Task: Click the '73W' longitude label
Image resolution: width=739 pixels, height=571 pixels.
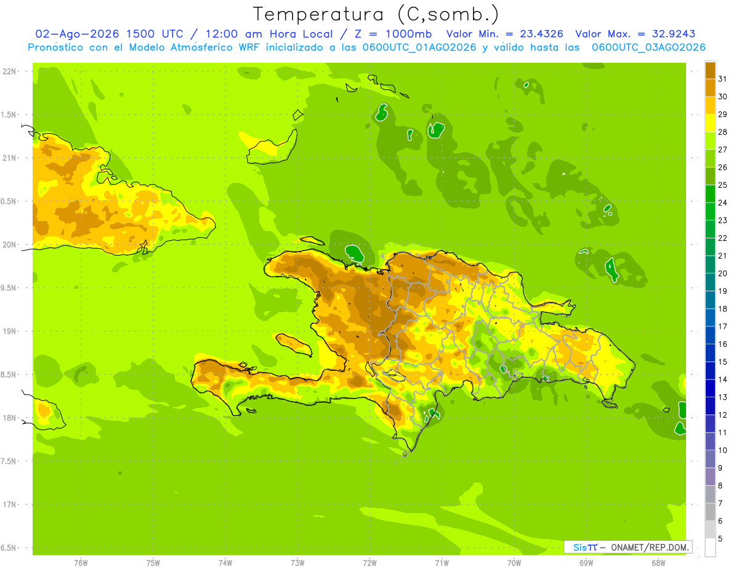Action: coord(297,563)
